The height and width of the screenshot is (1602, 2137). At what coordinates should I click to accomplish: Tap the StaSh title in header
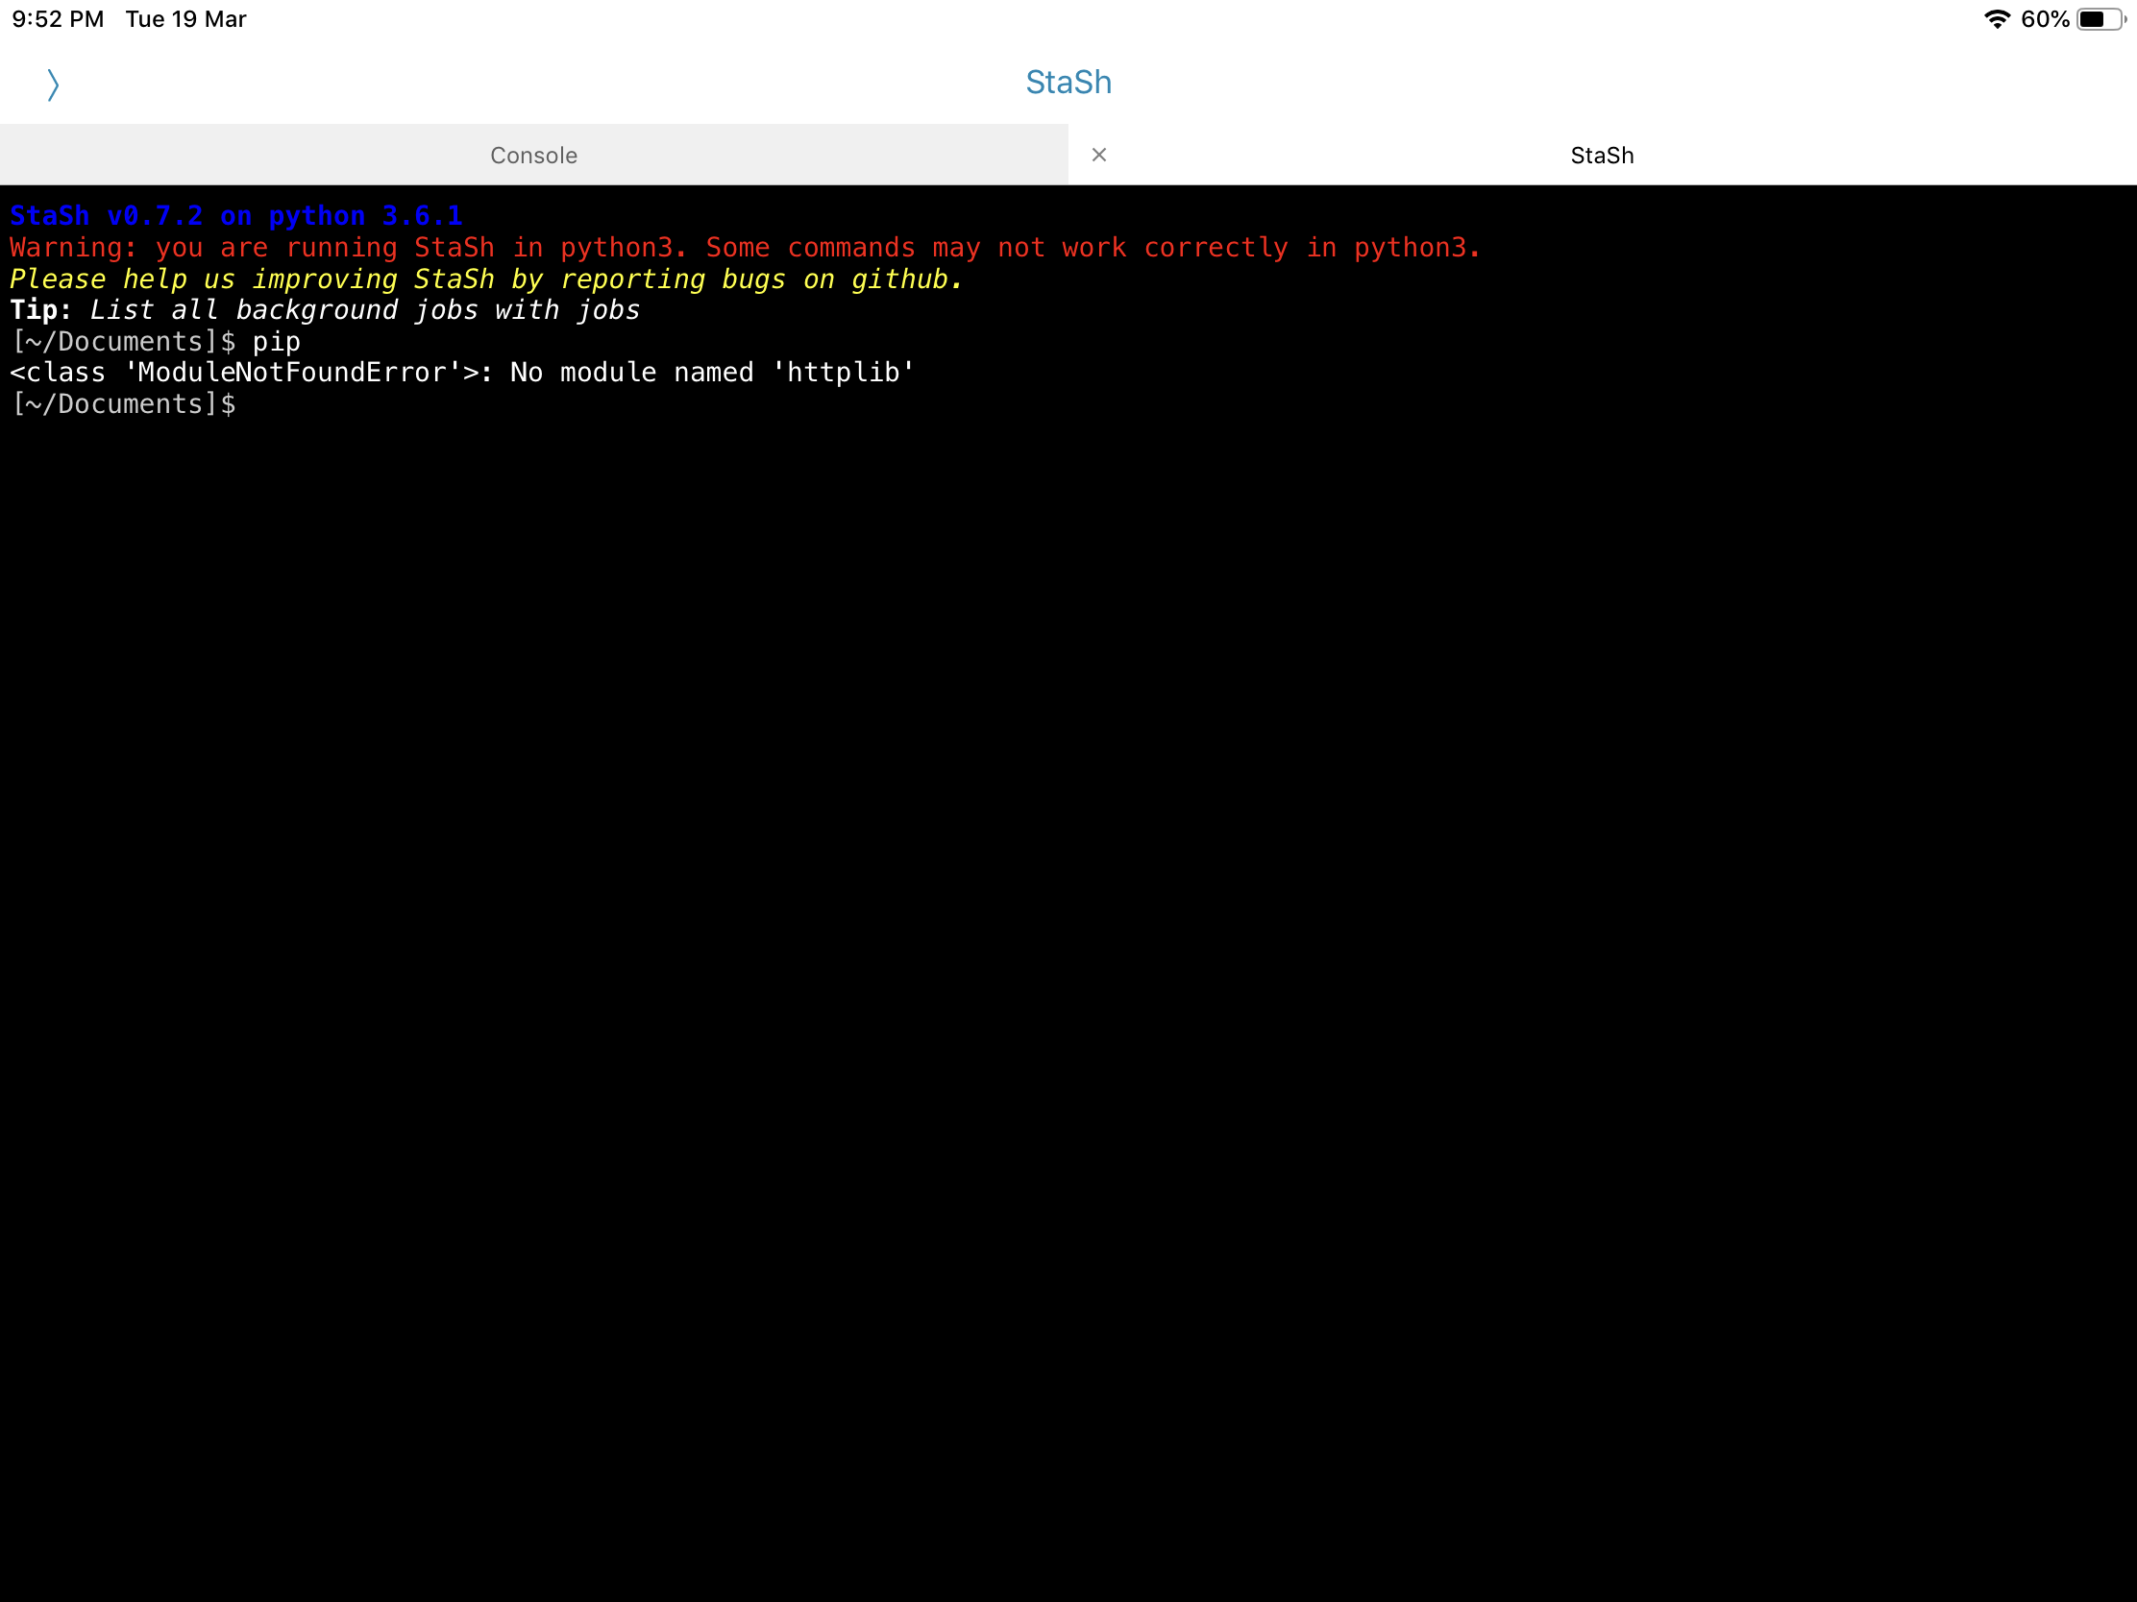pyautogui.click(x=1068, y=82)
